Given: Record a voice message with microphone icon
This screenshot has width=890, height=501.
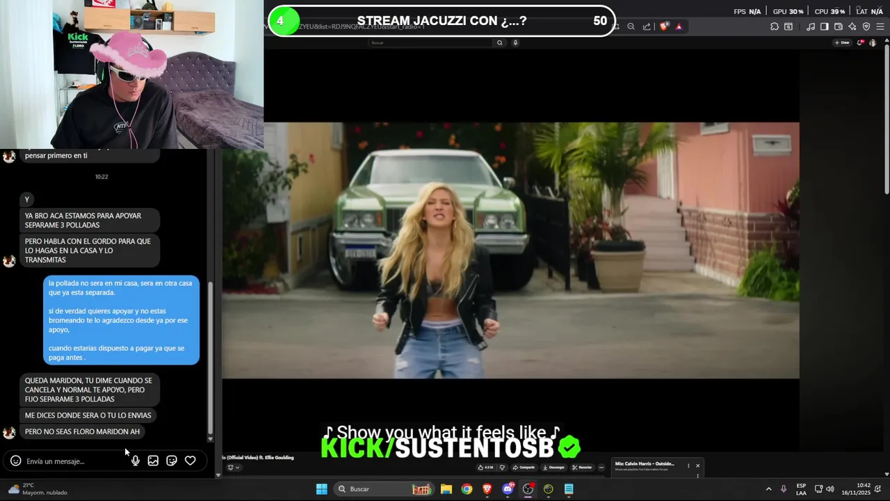Looking at the screenshot, I should coord(135,461).
